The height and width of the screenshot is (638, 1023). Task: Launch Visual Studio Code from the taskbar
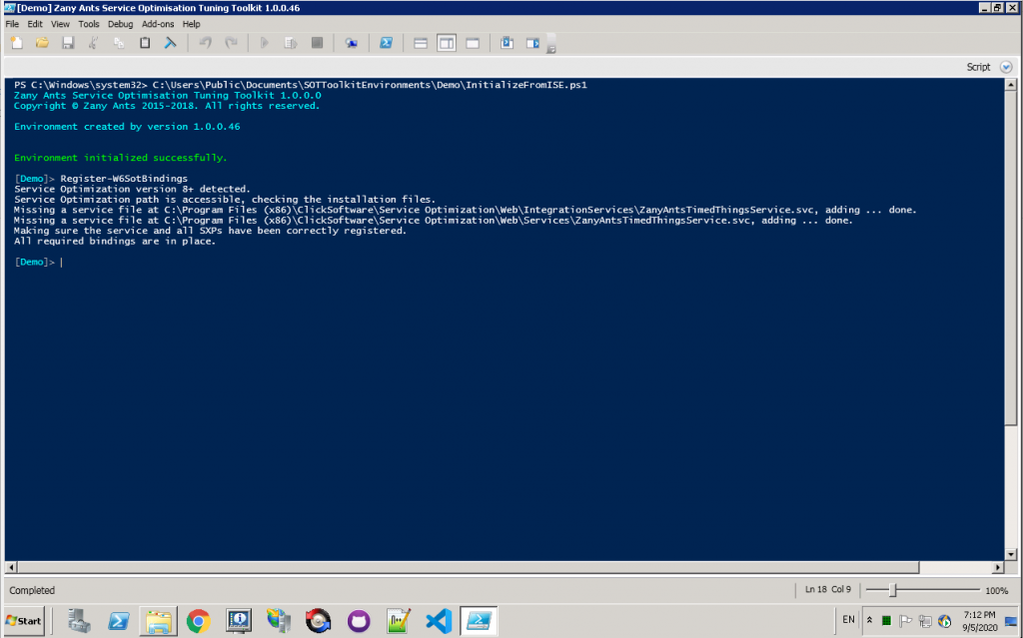pyautogui.click(x=440, y=620)
